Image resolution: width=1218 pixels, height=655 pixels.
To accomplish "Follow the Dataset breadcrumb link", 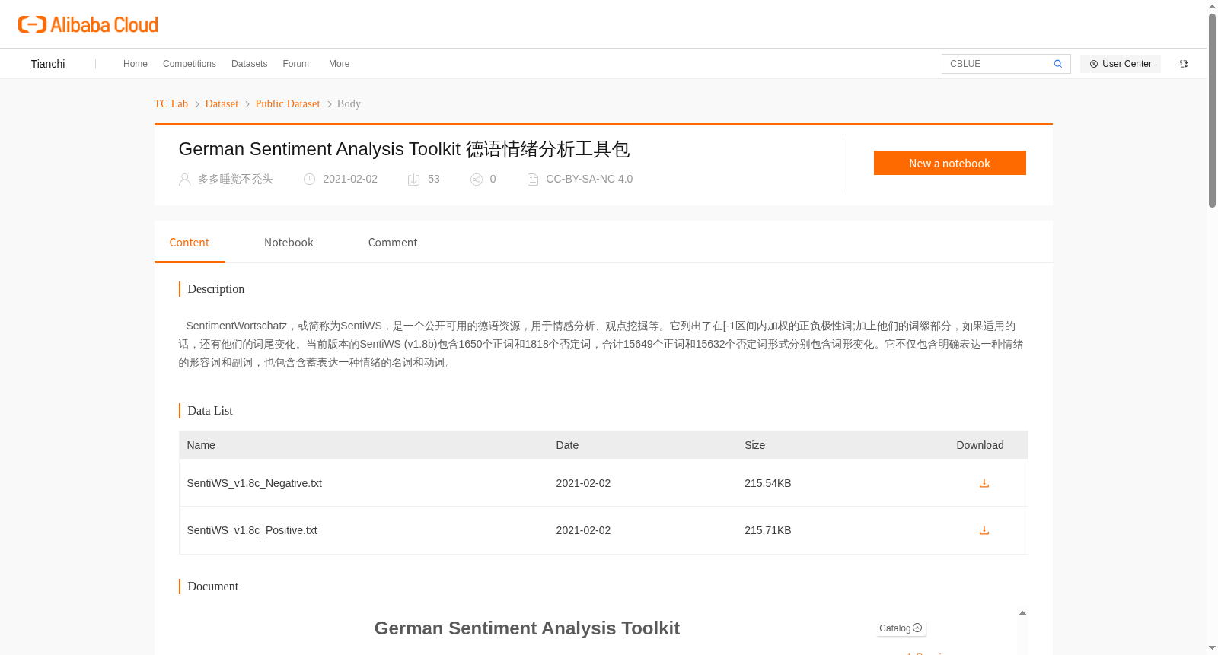I will tap(222, 103).
